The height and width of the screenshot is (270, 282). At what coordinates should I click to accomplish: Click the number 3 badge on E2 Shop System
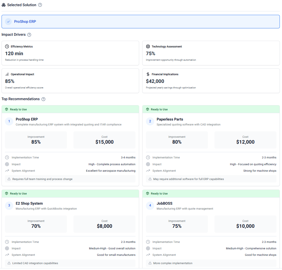[x=9, y=205]
